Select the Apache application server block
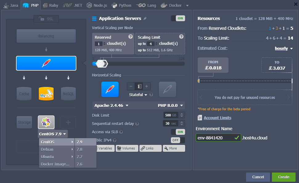The image size is (299, 183). pos(46,63)
